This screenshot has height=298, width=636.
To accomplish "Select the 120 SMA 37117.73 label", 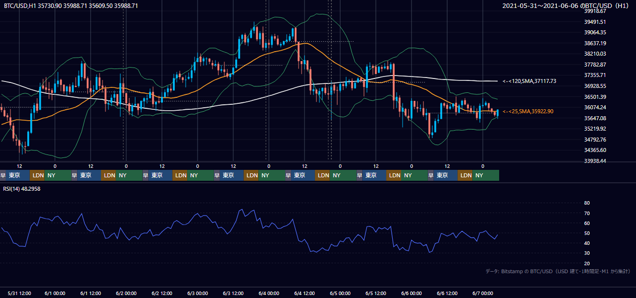I will (x=530, y=81).
